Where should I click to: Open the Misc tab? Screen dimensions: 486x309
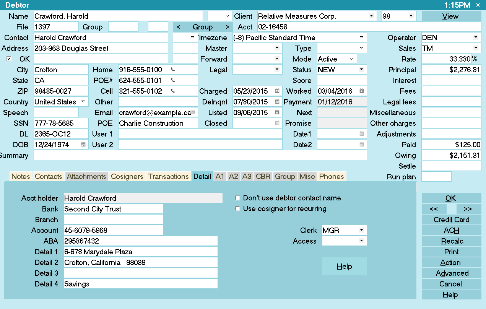pyautogui.click(x=307, y=176)
